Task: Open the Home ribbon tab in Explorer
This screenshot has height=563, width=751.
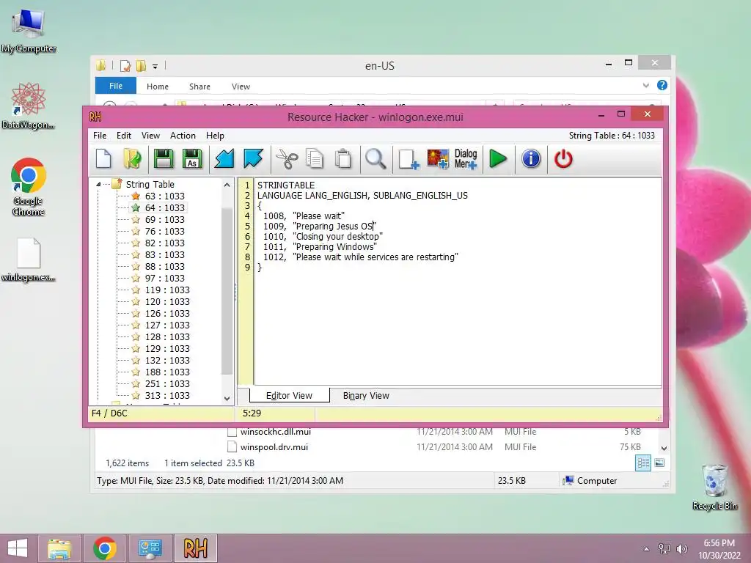Action: point(158,87)
